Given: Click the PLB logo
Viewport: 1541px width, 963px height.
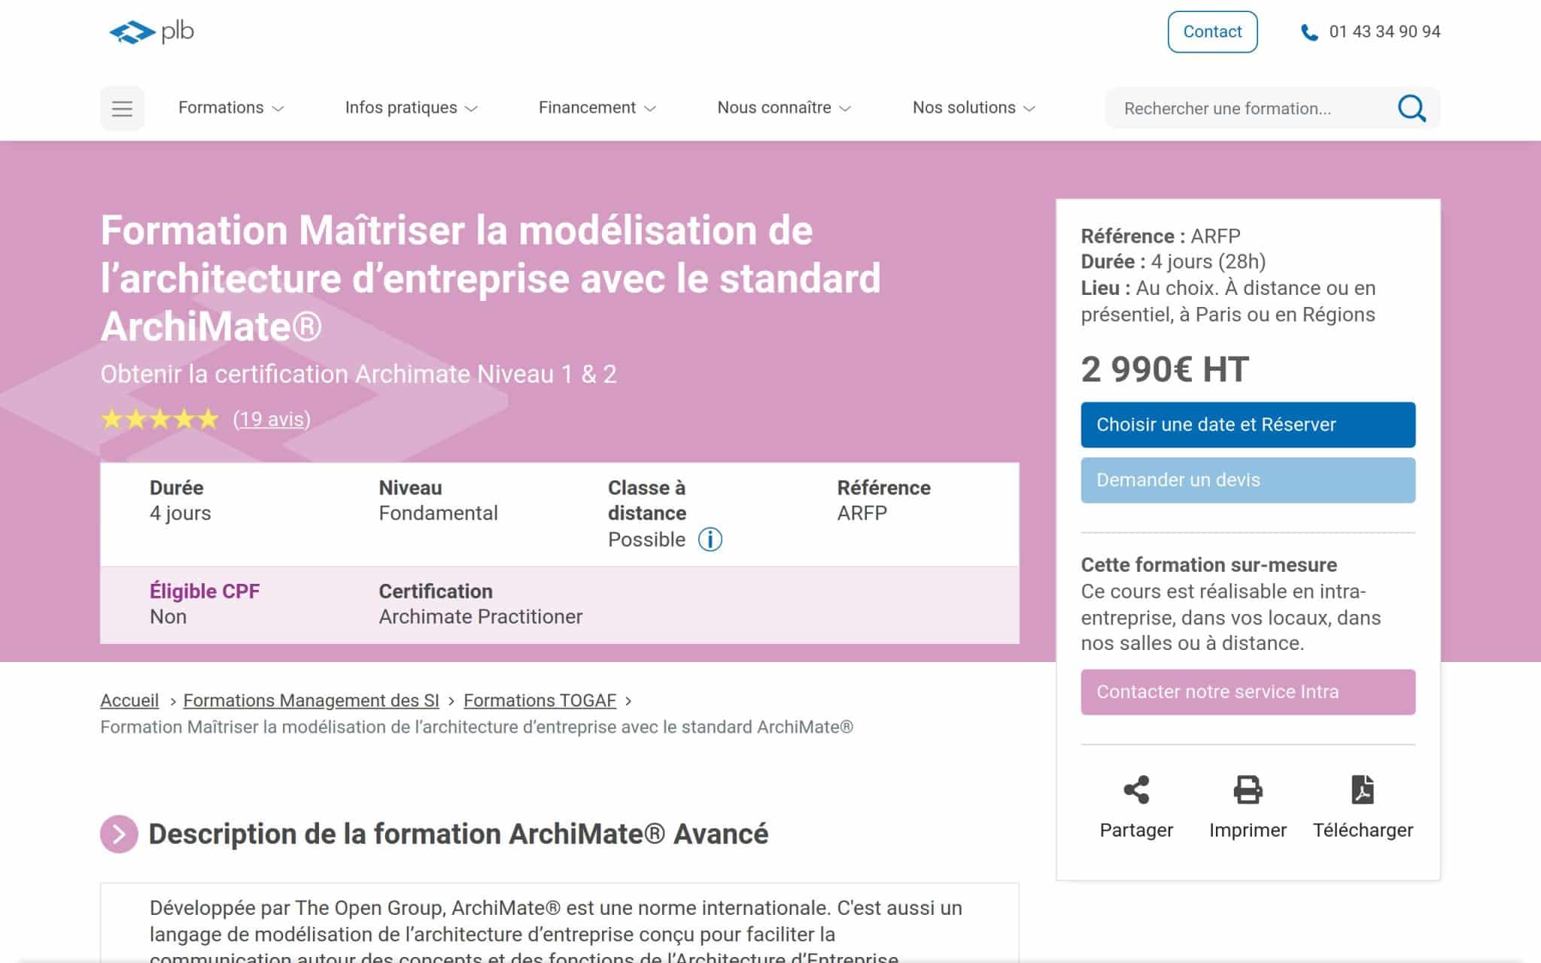Looking at the screenshot, I should (x=151, y=32).
